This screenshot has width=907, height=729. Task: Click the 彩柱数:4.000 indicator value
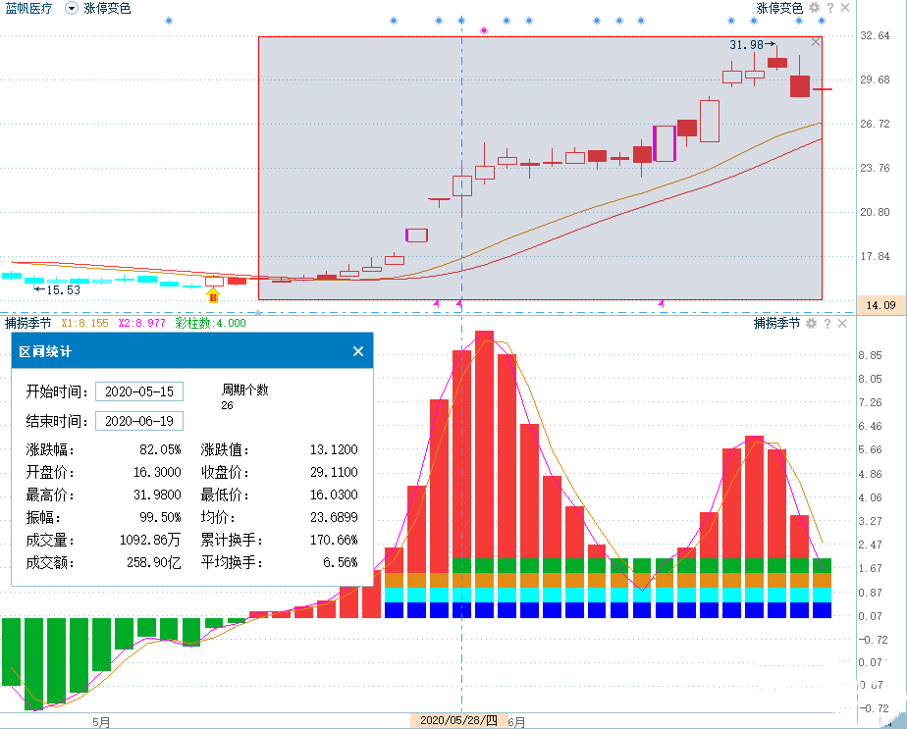click(x=210, y=323)
